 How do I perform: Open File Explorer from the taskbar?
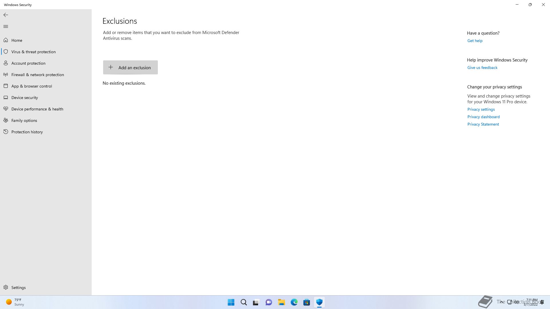point(281,302)
